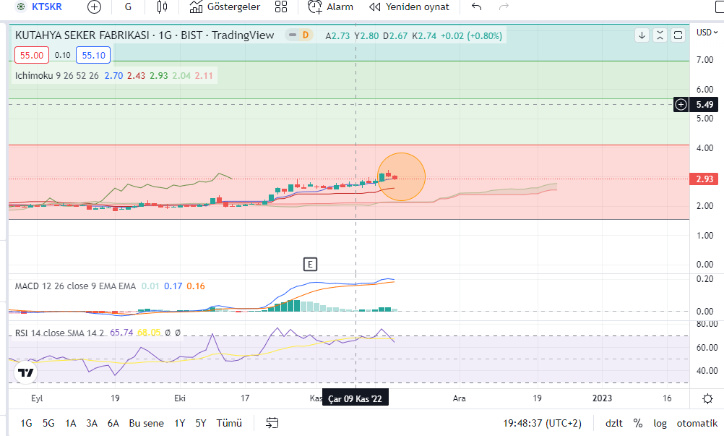Select 1A time range

click(70, 423)
